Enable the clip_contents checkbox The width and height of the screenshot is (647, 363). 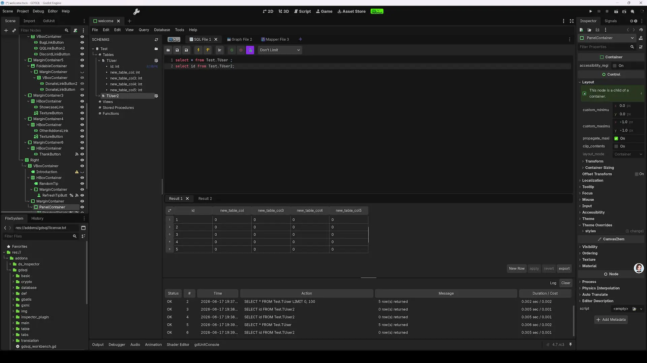click(616, 146)
